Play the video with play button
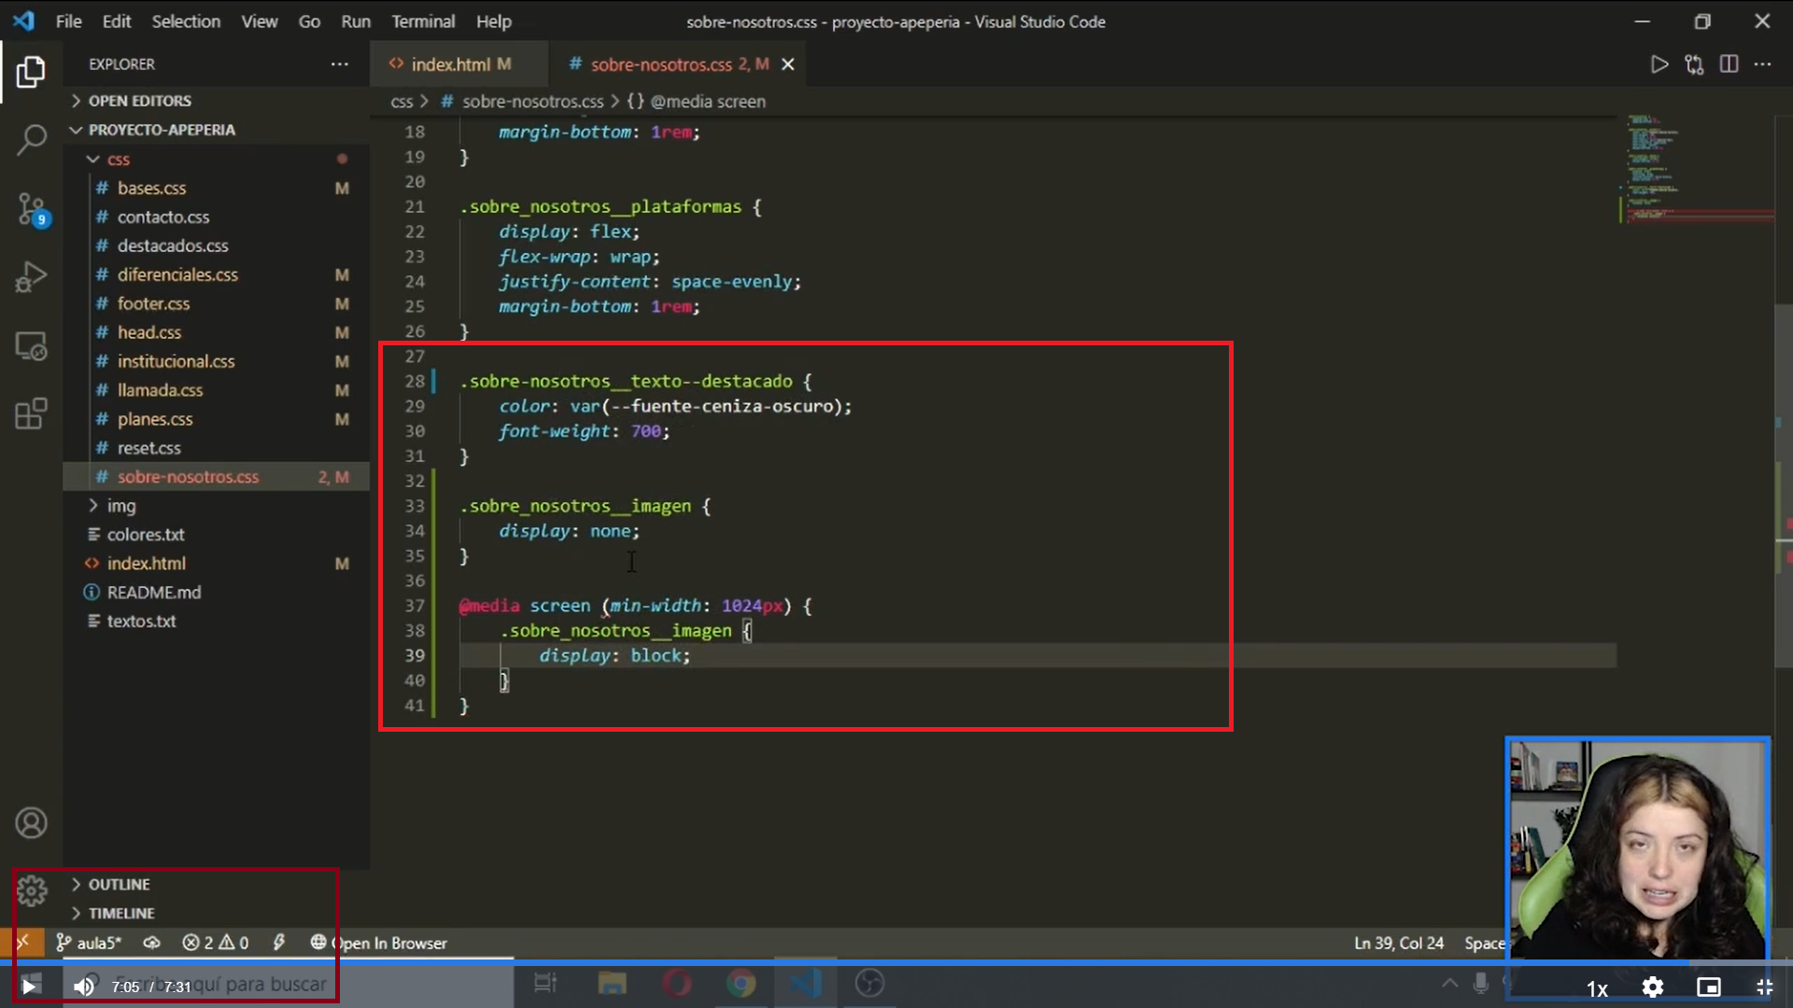The width and height of the screenshot is (1793, 1008). [x=29, y=987]
